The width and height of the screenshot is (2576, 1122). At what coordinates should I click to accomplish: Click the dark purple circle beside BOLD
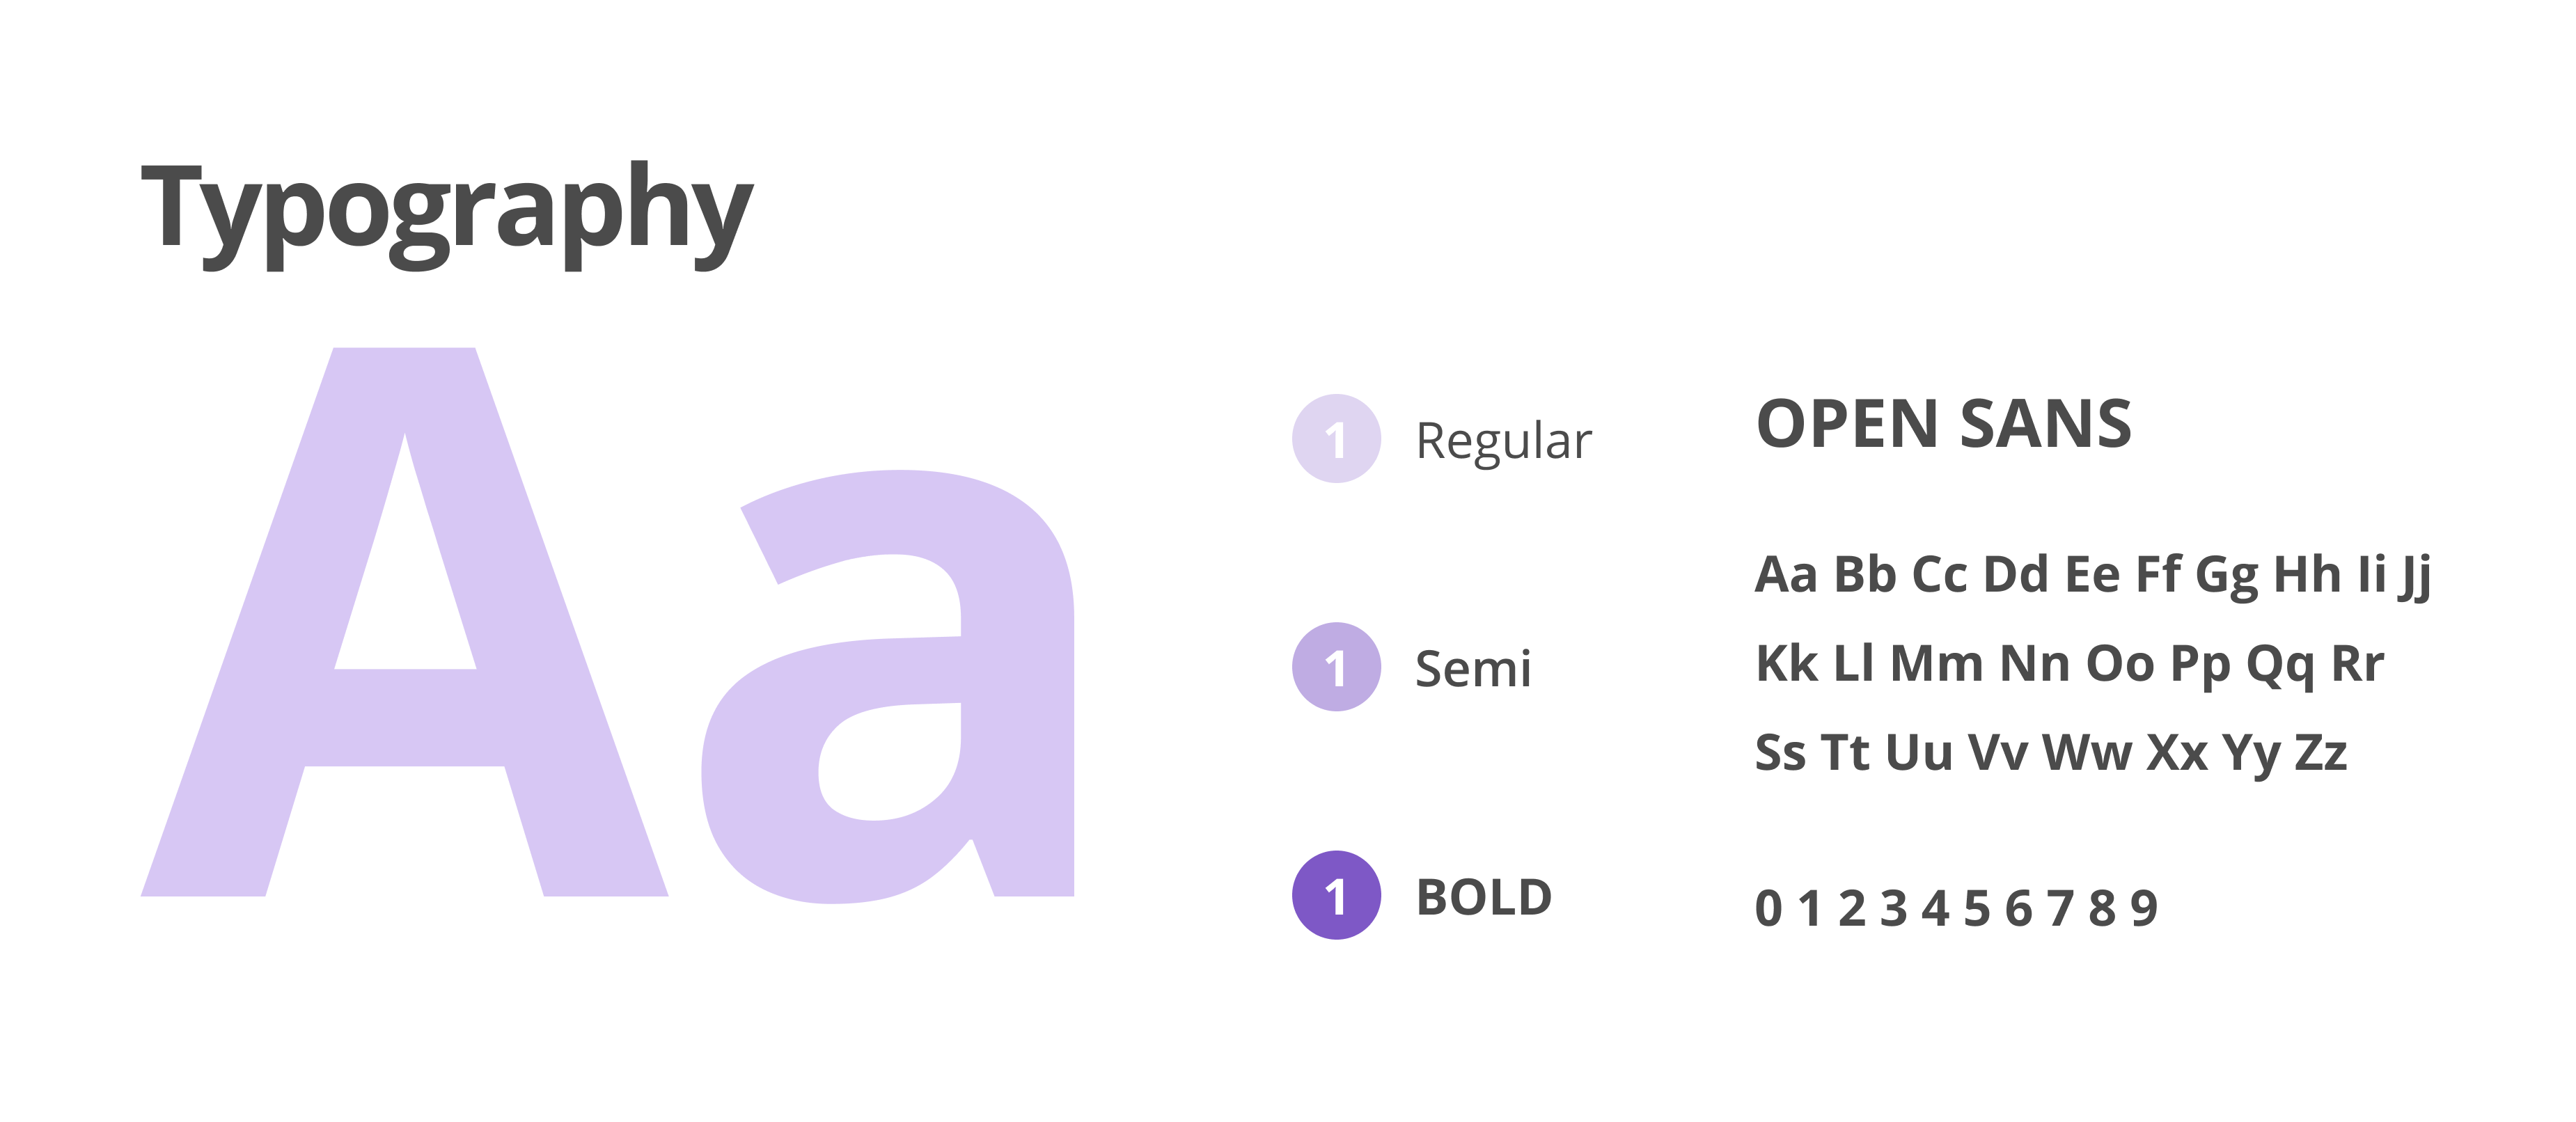pyautogui.click(x=1336, y=895)
